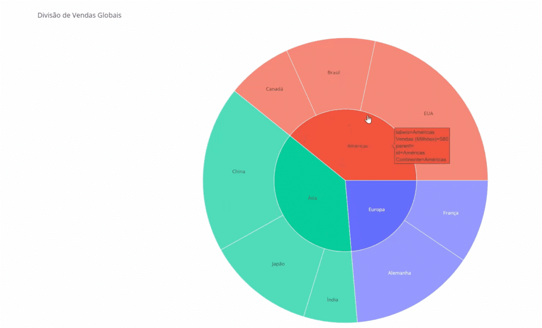542x328 pixels.
Task: Click the chart title Divisão de Vendas Globais
Action: 79,15
